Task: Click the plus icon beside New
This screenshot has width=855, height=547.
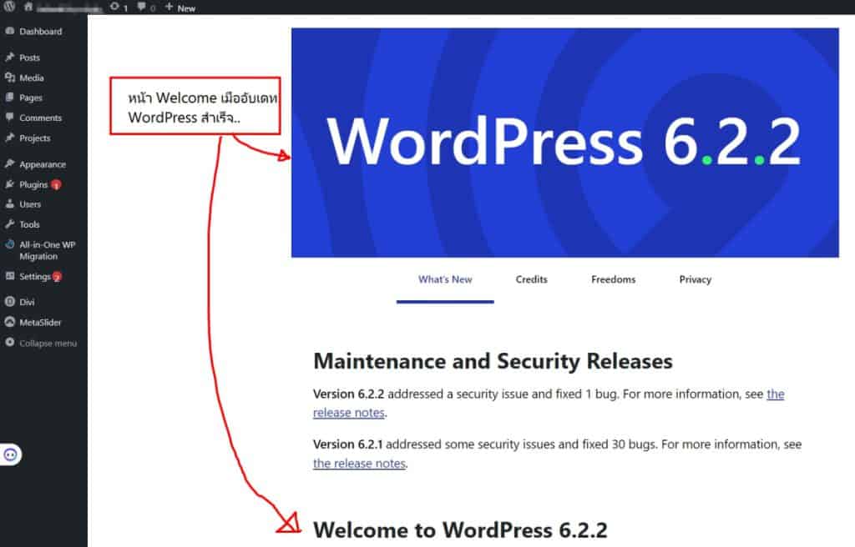Action: [169, 7]
